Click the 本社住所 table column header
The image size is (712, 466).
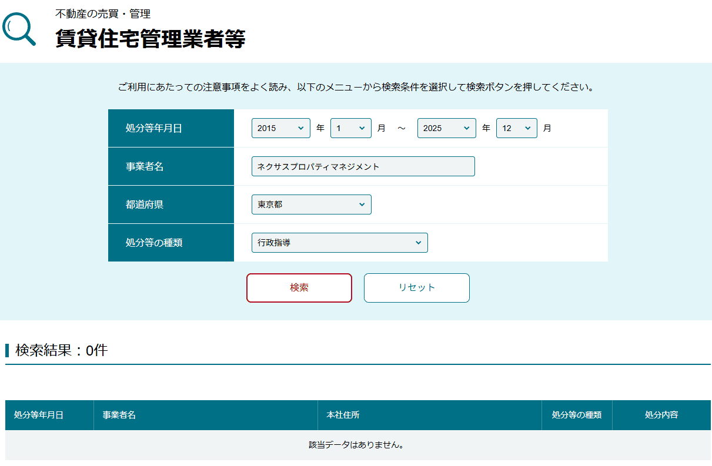coord(340,415)
